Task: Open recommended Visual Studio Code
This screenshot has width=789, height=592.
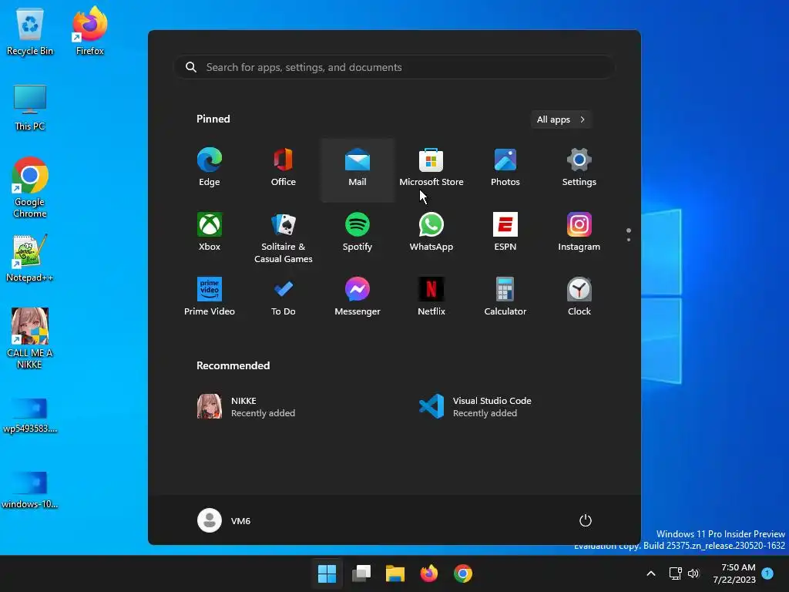Action: click(x=475, y=407)
